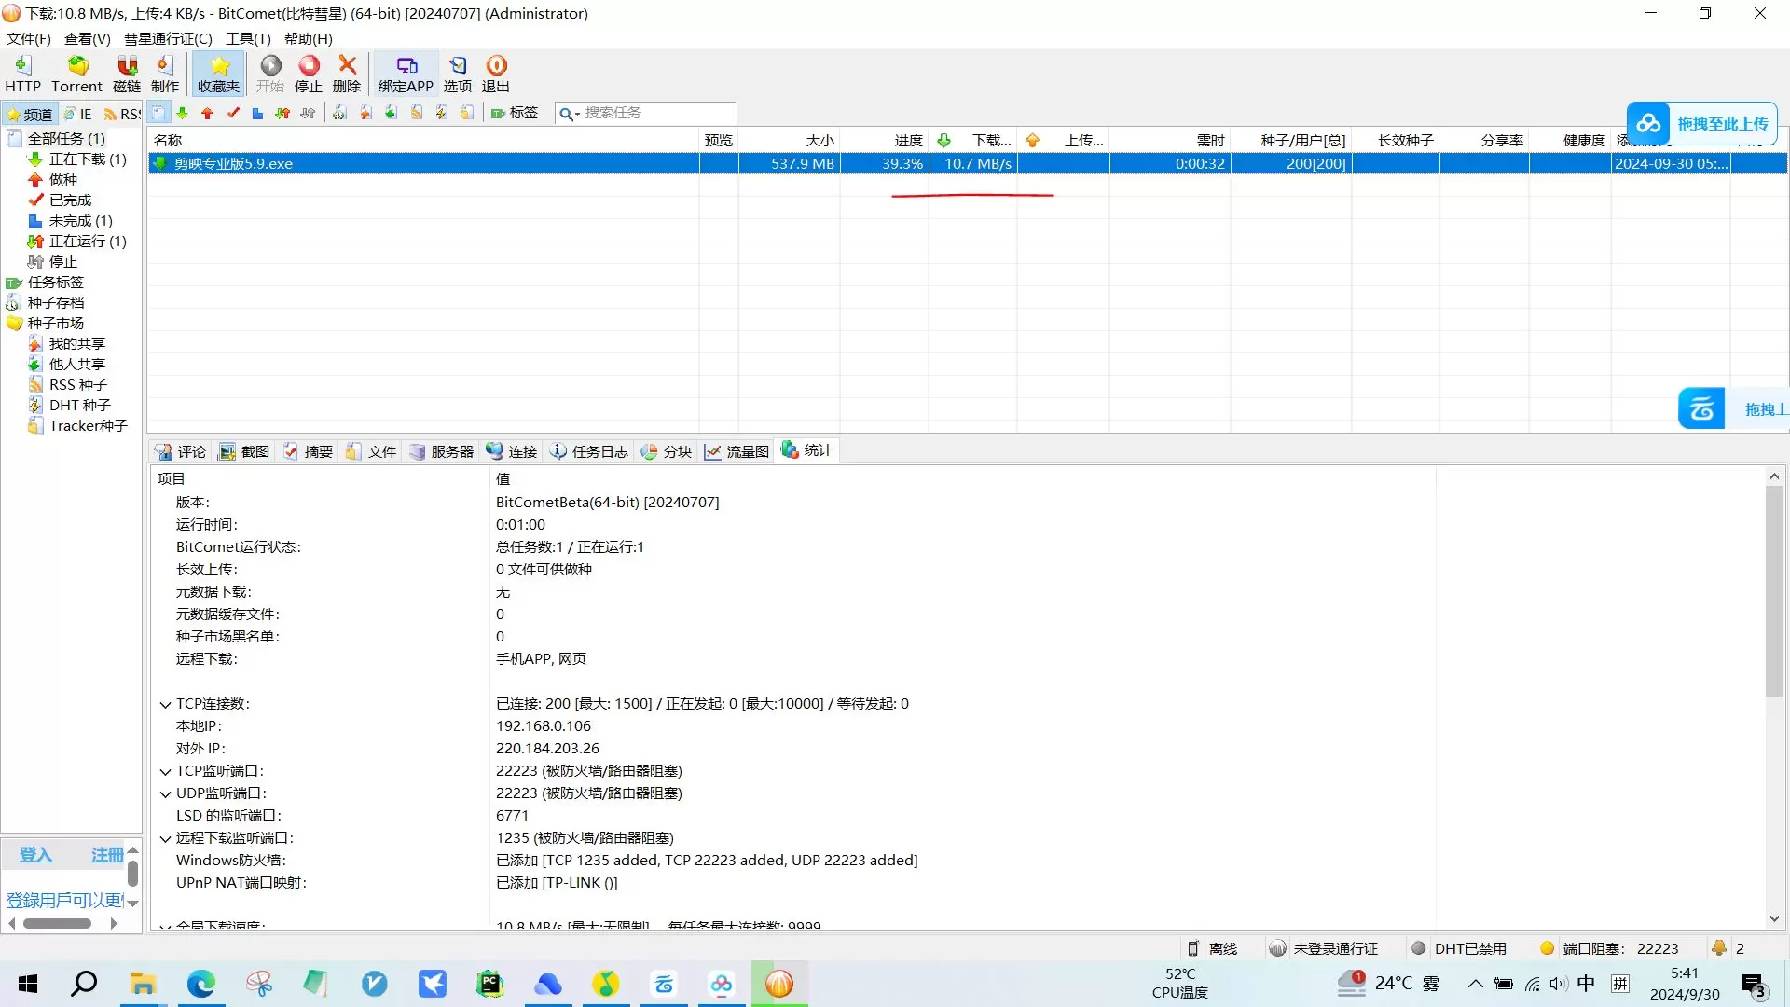The image size is (1790, 1007).
Task: Open the 帮助(H) menu
Action: (309, 38)
